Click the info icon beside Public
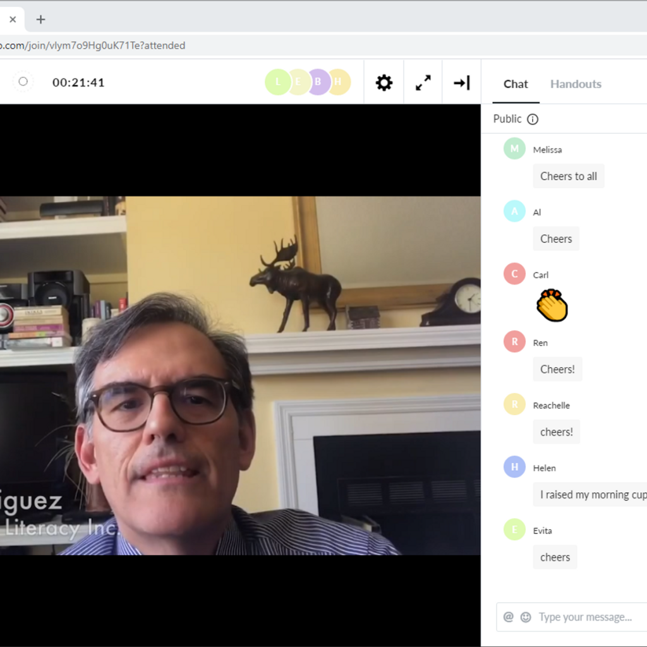The width and height of the screenshot is (647, 647). pos(533,119)
